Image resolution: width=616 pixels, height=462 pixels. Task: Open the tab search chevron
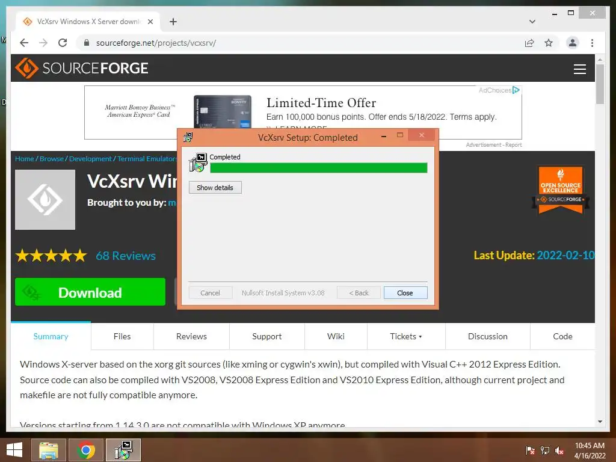click(x=532, y=22)
